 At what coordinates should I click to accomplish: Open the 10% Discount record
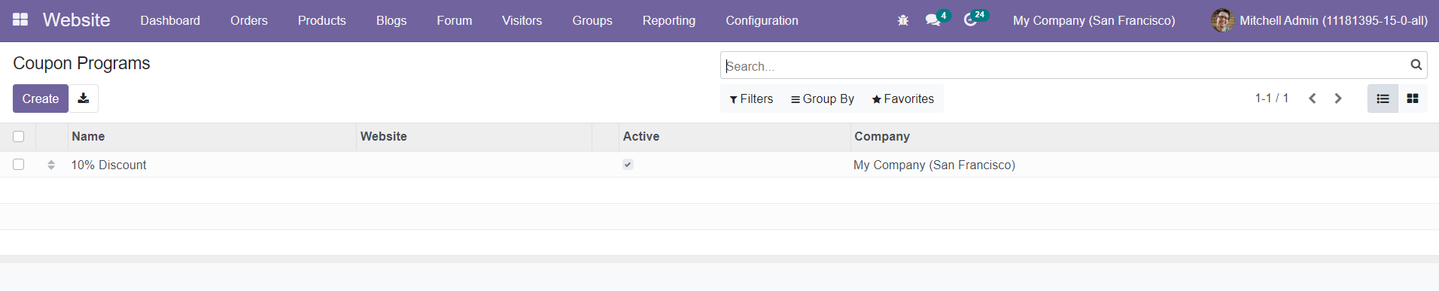tap(108, 165)
